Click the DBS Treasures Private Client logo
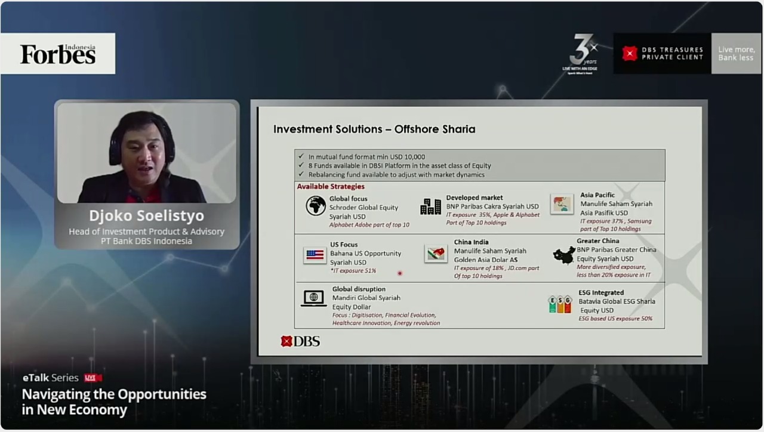The width and height of the screenshot is (764, 432). [x=663, y=54]
